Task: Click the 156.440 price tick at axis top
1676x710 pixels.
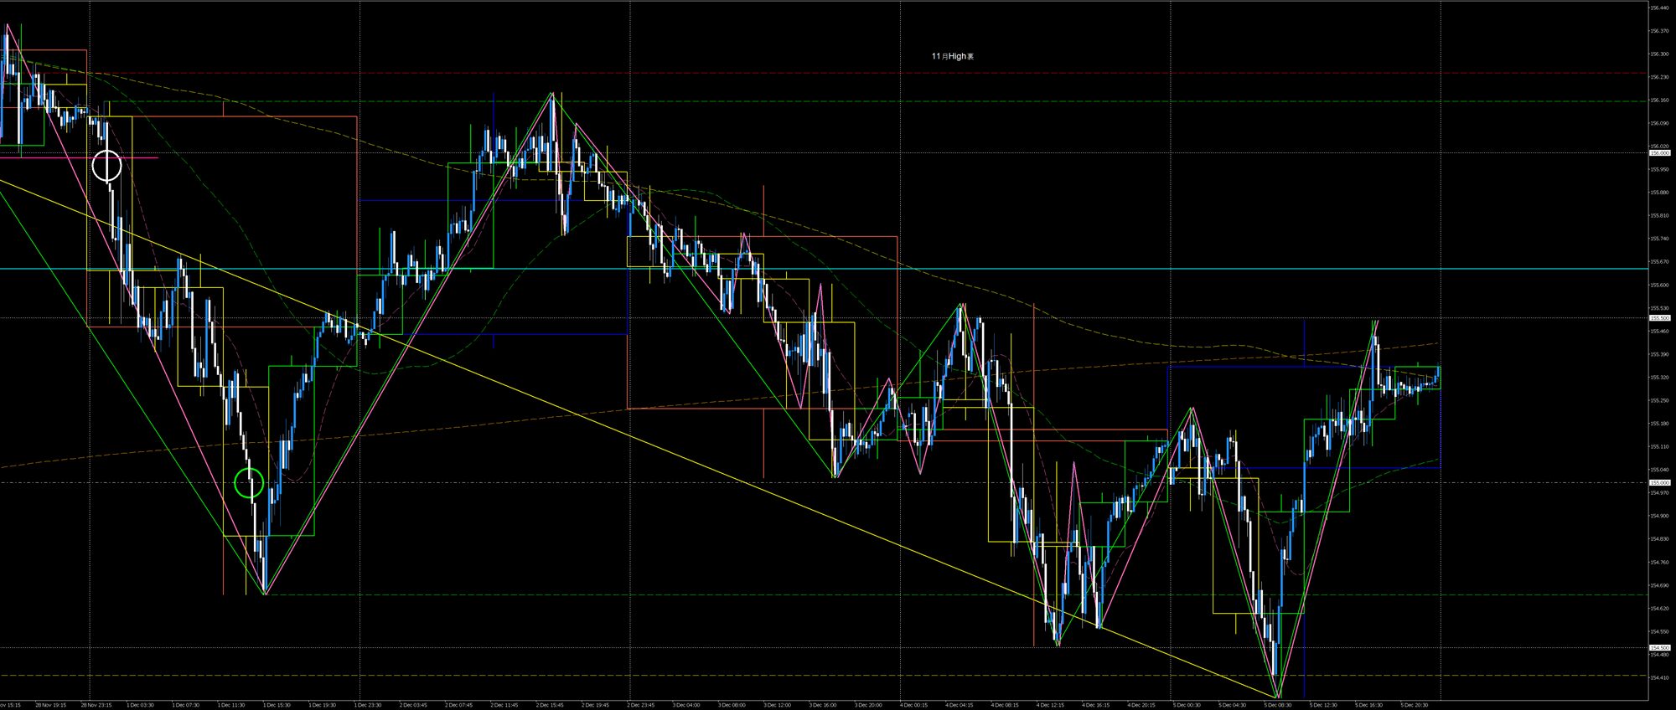Action: [1658, 8]
